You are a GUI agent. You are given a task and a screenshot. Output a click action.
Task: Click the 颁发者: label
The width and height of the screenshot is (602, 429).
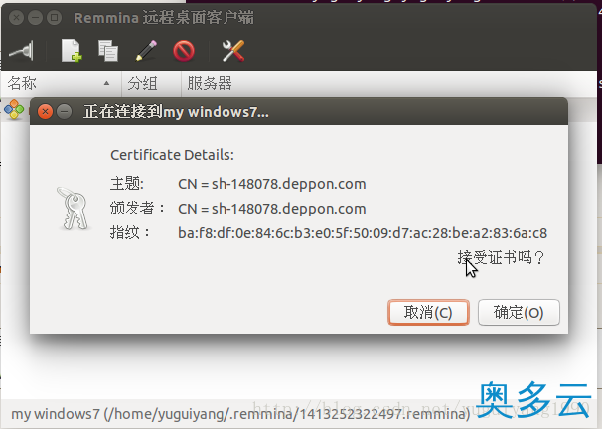click(137, 209)
